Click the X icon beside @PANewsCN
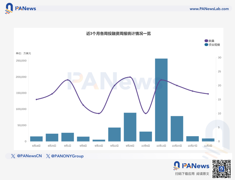Screen dimensions: 235x180 click(x=13, y=156)
